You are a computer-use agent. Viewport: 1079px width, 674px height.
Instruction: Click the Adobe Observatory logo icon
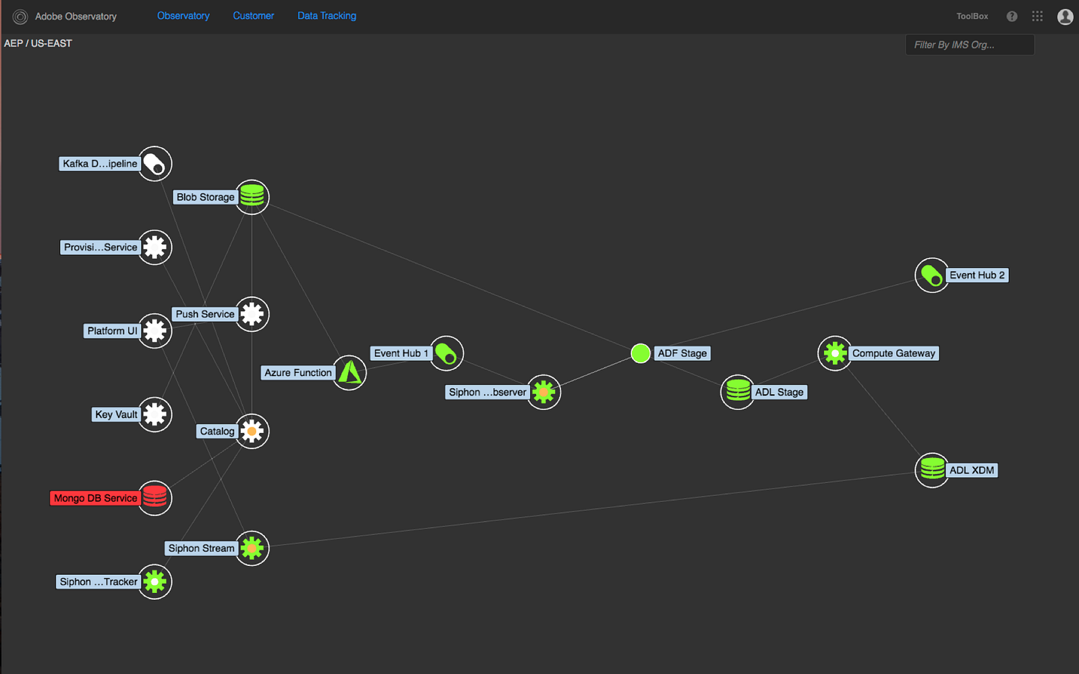pos(20,16)
